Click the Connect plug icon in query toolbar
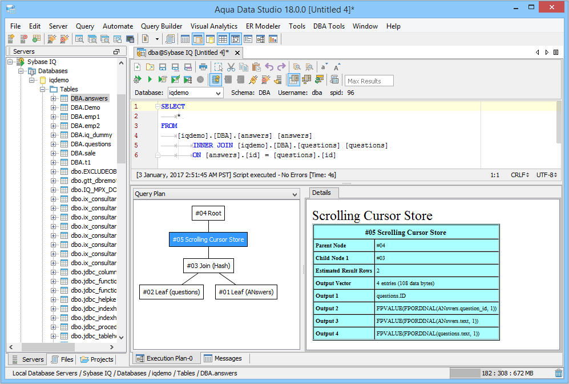Image resolution: width=569 pixels, height=384 pixels. coord(253,79)
